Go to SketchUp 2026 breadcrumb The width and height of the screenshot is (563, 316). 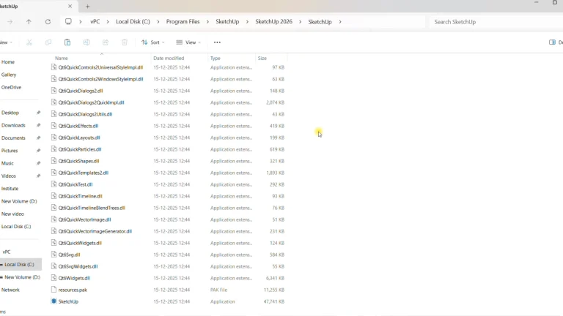[273, 21]
